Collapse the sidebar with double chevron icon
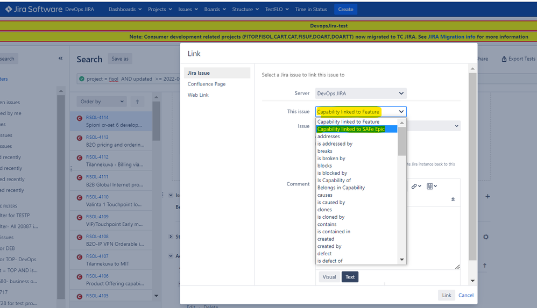The height and width of the screenshot is (308, 537). pyautogui.click(x=61, y=59)
